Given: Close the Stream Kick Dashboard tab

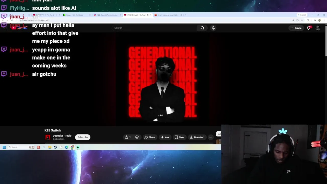Looking at the screenshot, I should pos(90,15).
